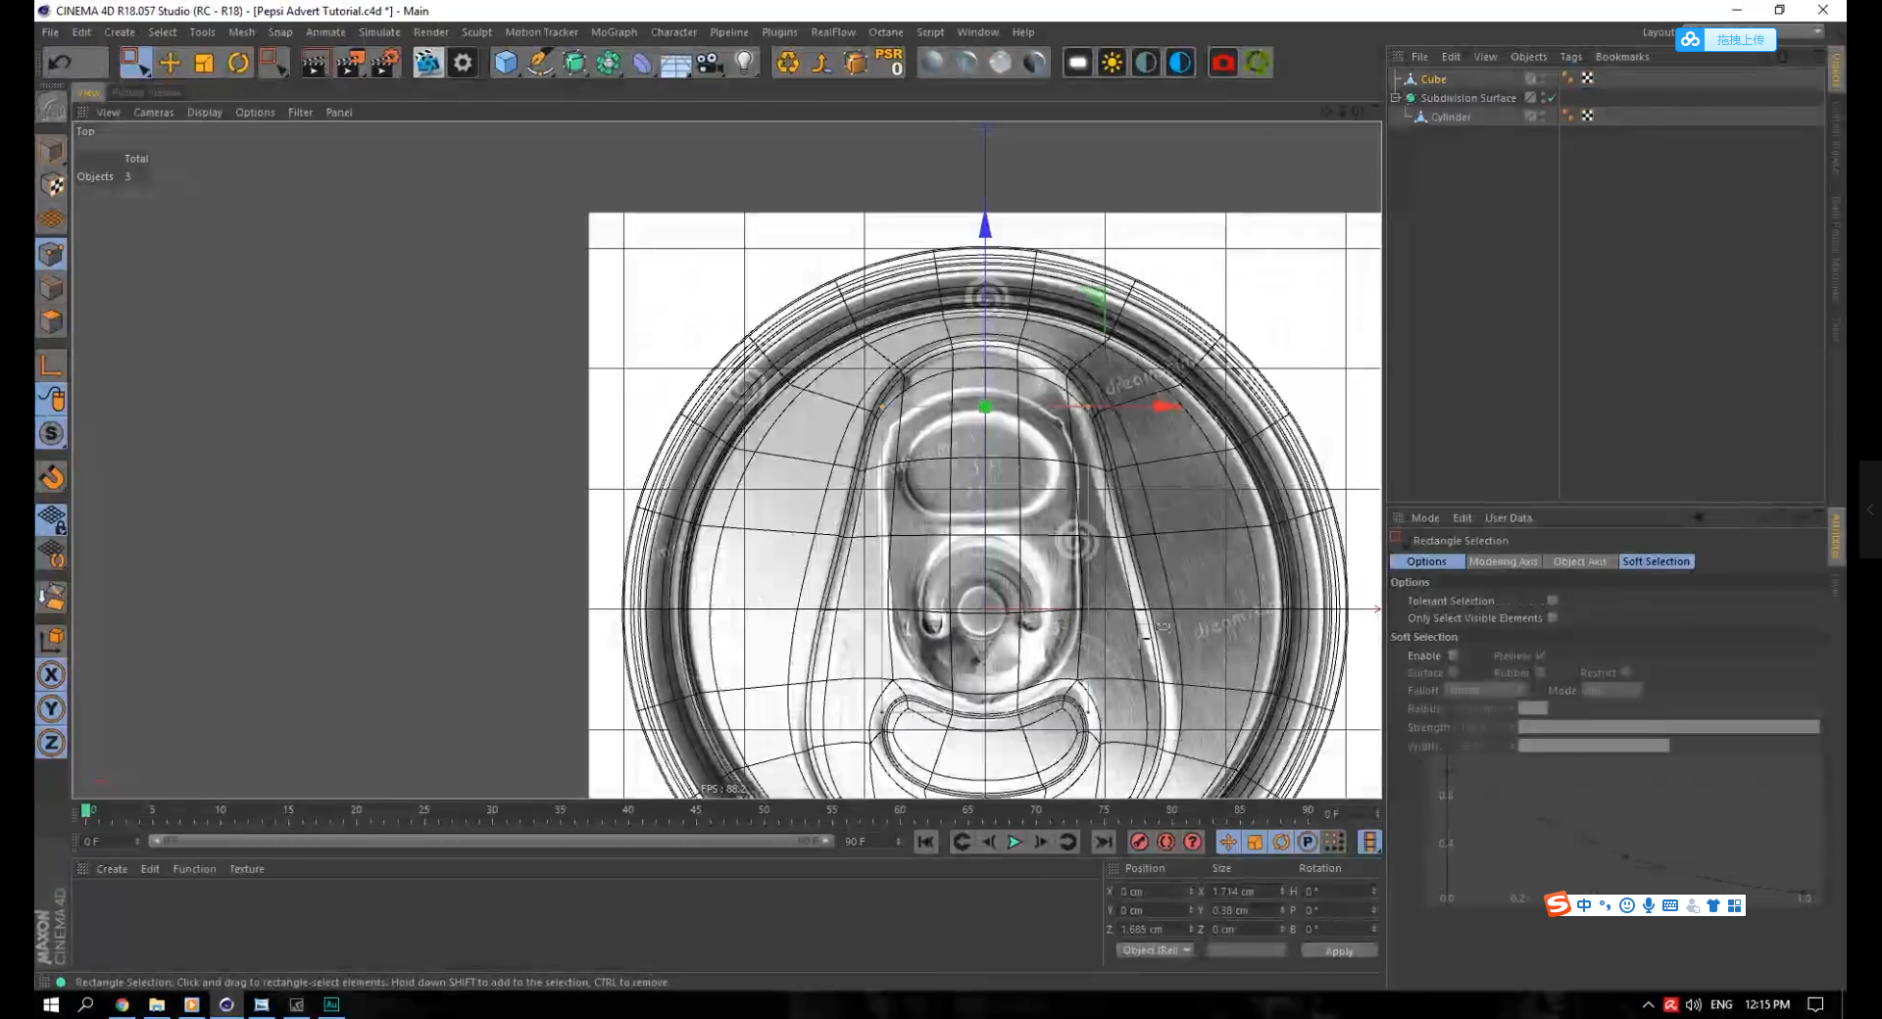Click the Size X 1.714 cm field

(1247, 892)
